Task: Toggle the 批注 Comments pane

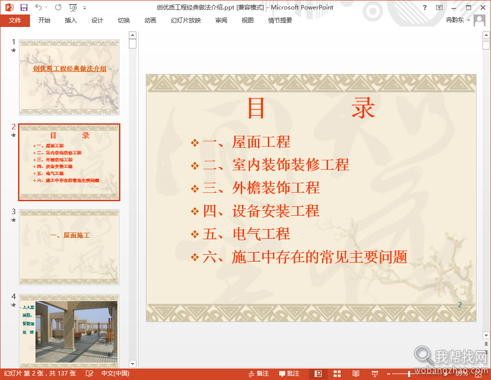Action: [289, 374]
